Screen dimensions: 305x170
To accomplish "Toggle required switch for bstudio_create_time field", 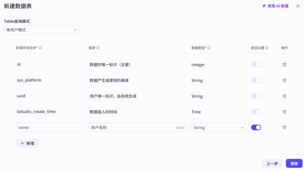I will click(x=256, y=112).
